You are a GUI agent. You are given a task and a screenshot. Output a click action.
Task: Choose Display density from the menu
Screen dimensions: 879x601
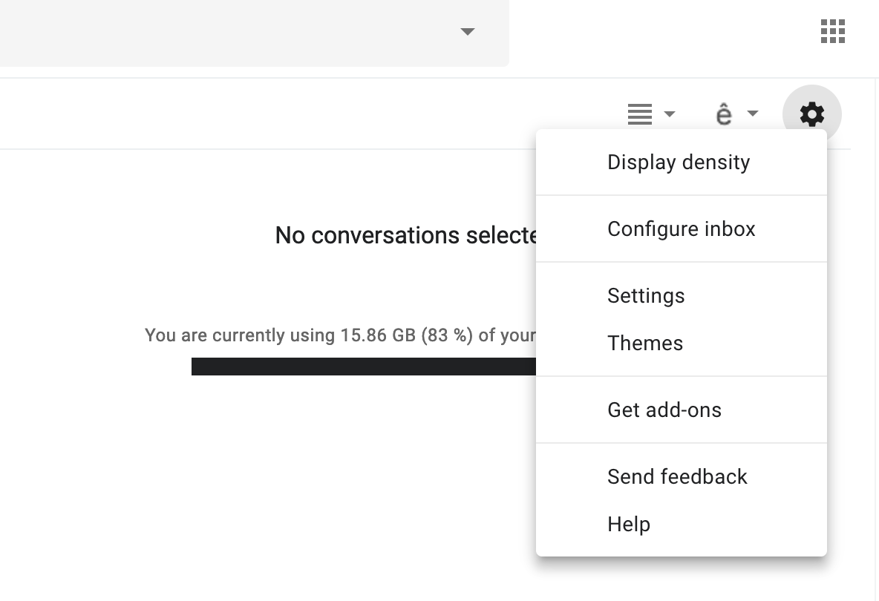[679, 162]
